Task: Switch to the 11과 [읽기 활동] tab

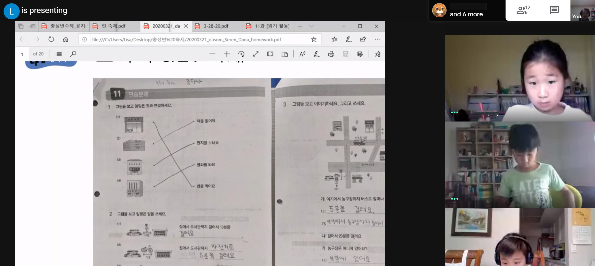Action: [x=272, y=26]
